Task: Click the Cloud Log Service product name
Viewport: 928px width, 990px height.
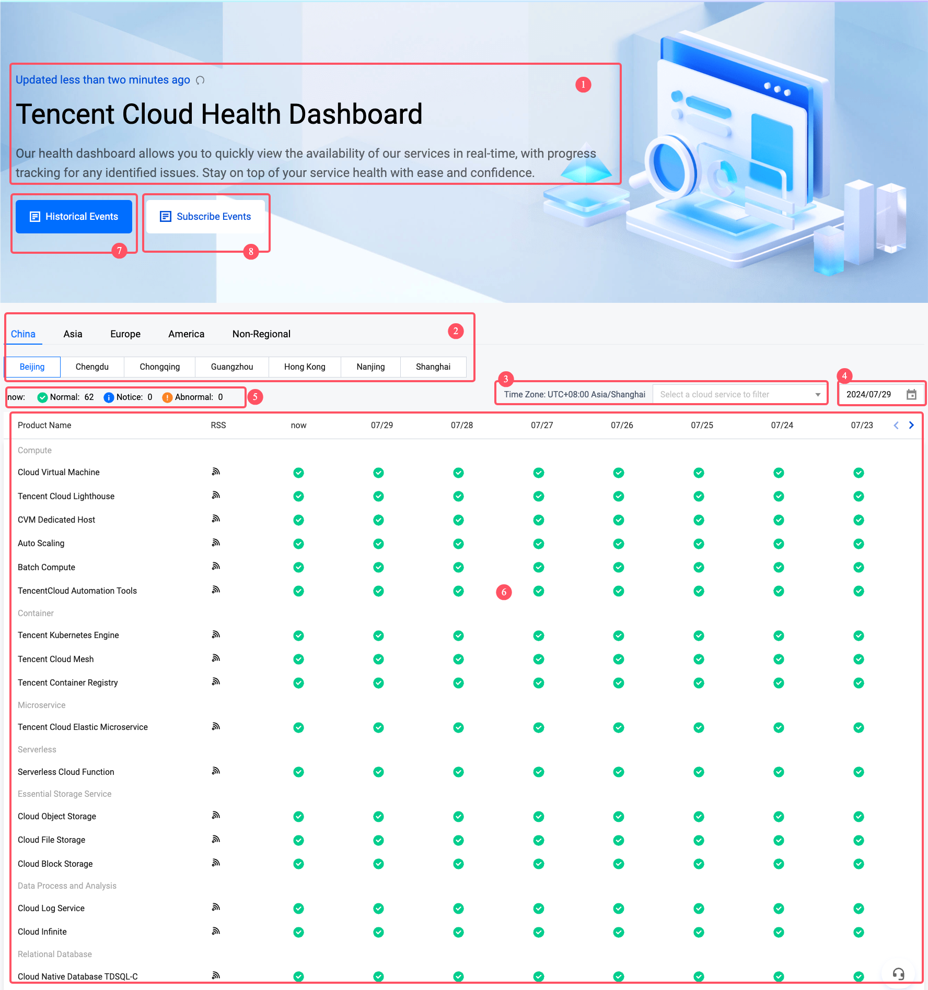Action: 51,909
